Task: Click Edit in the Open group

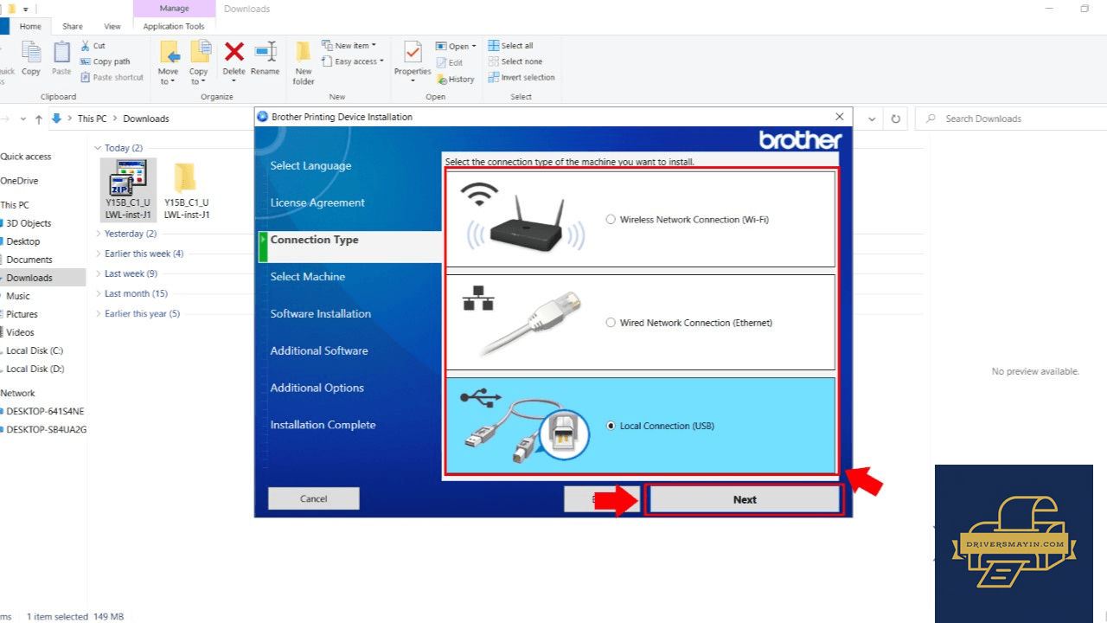Action: [x=449, y=62]
